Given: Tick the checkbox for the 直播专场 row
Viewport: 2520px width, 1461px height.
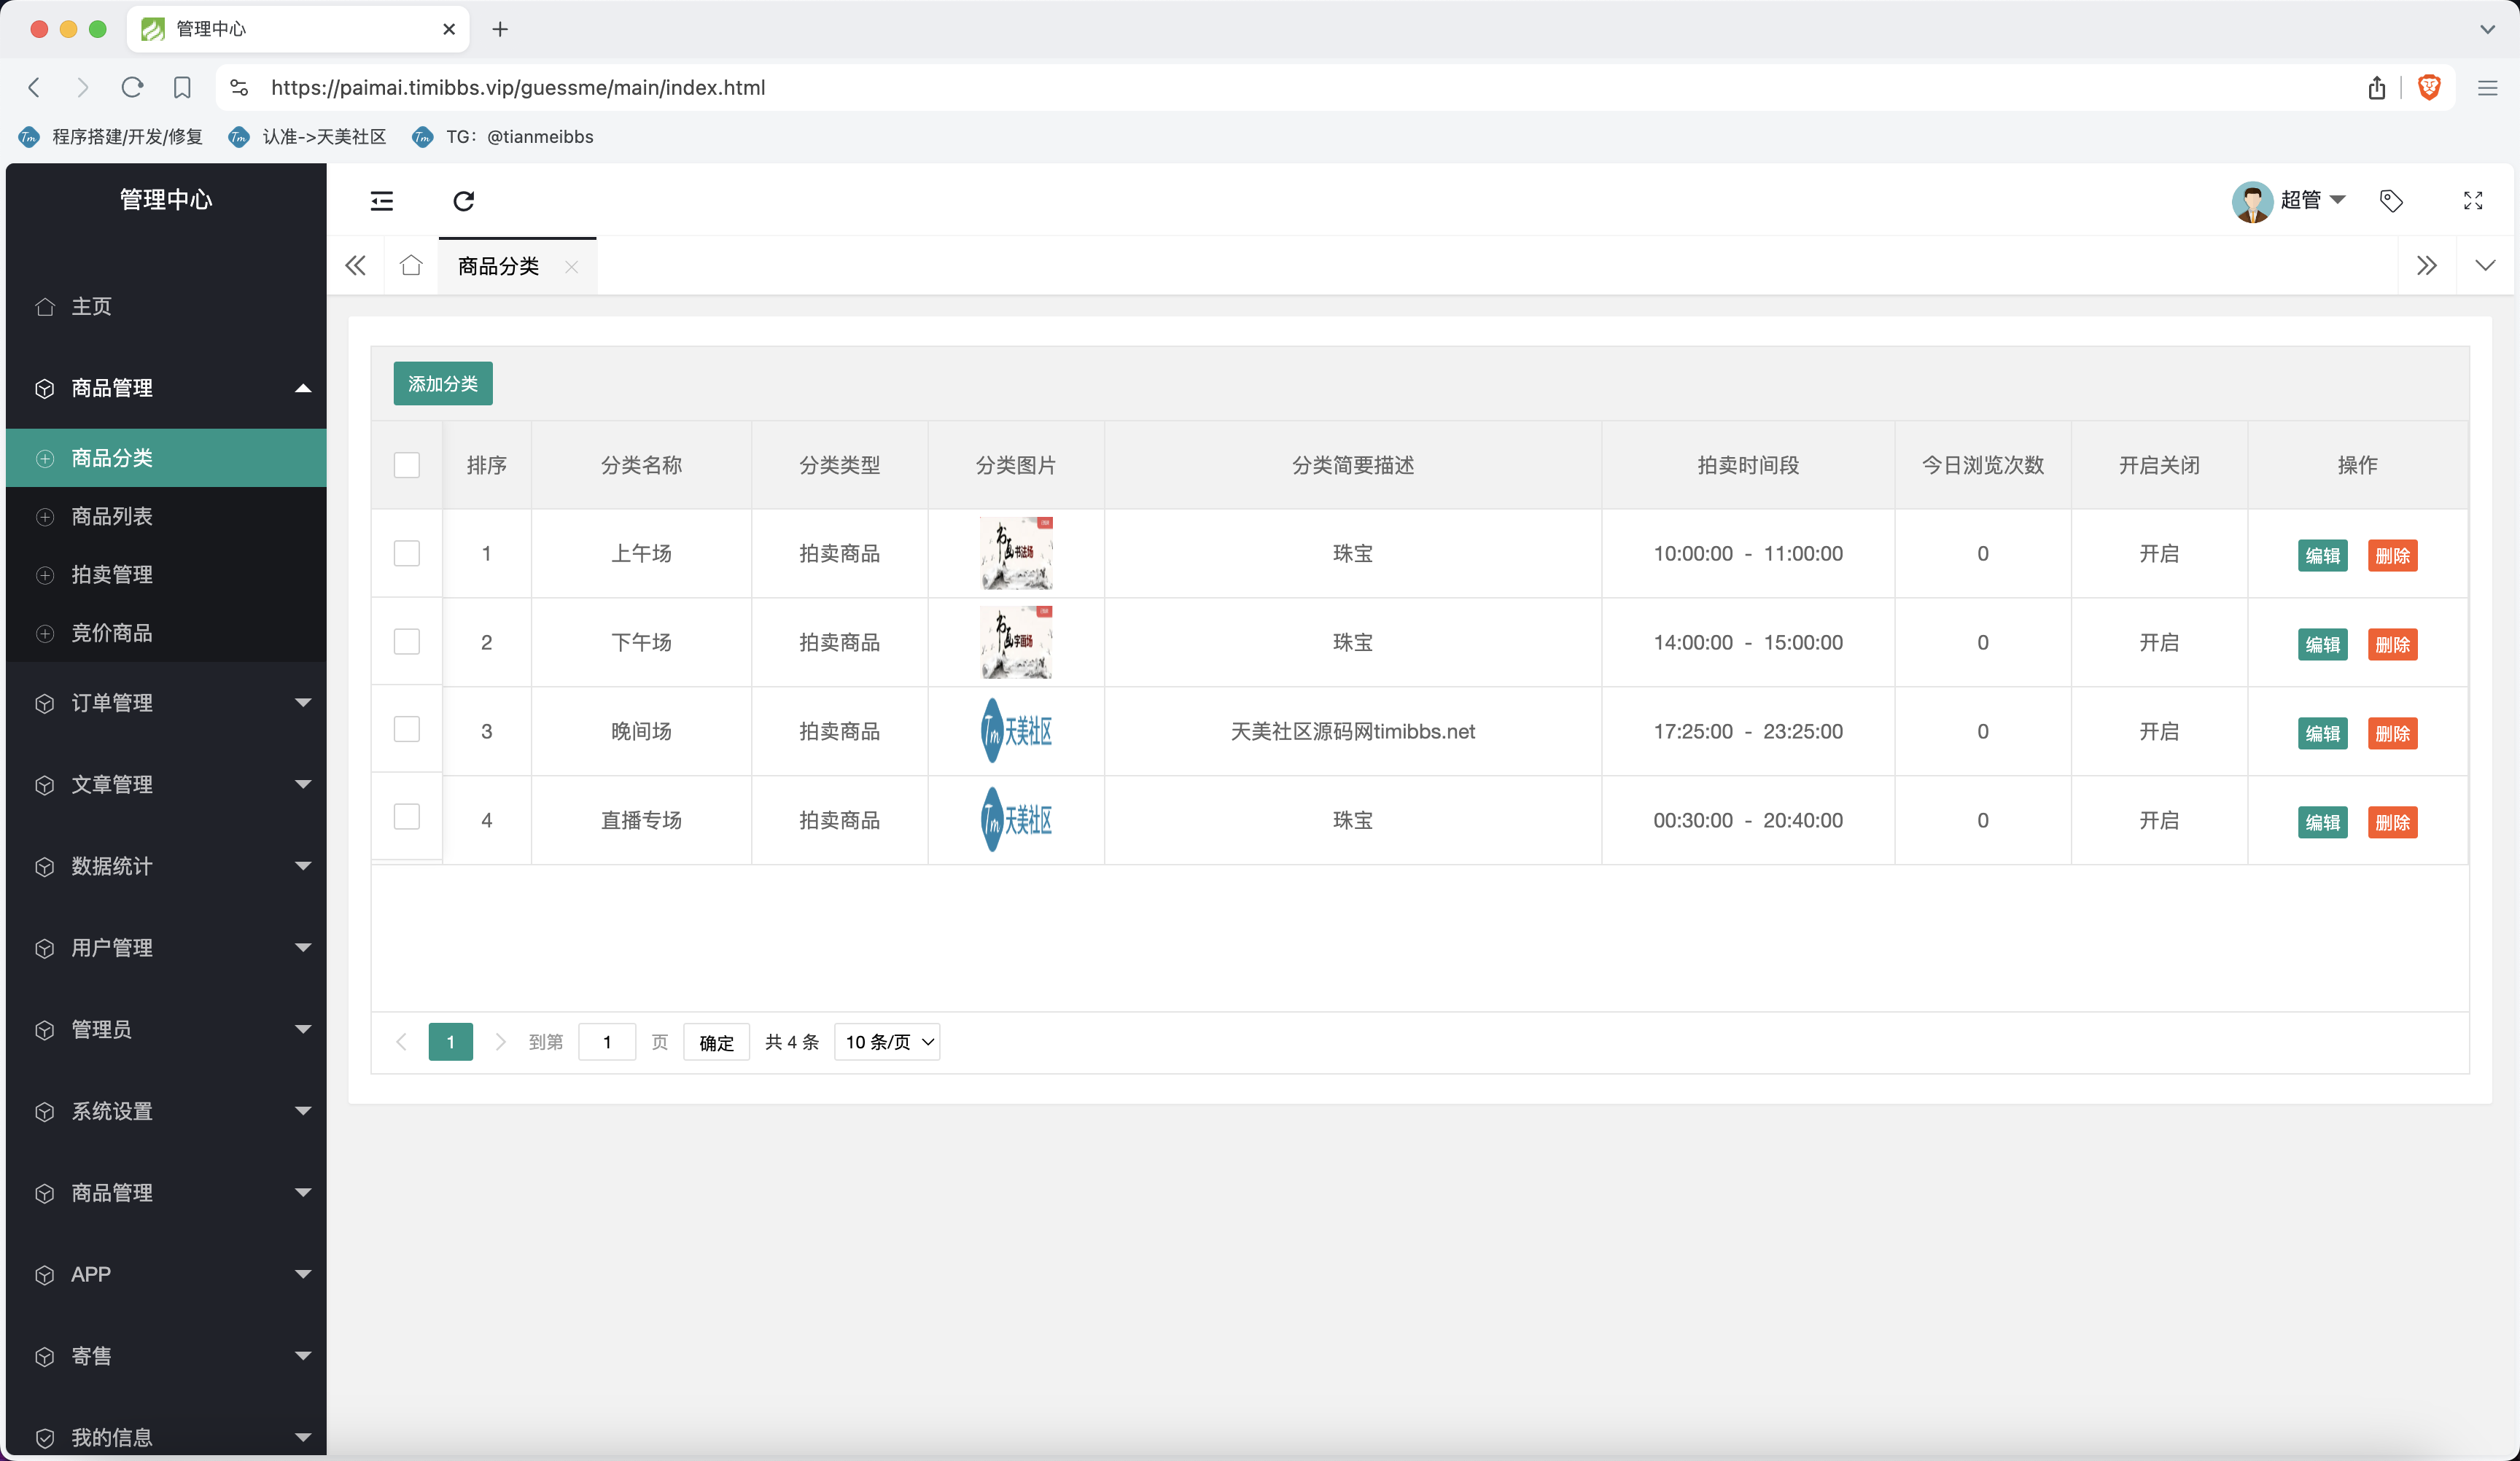Looking at the screenshot, I should click(407, 817).
